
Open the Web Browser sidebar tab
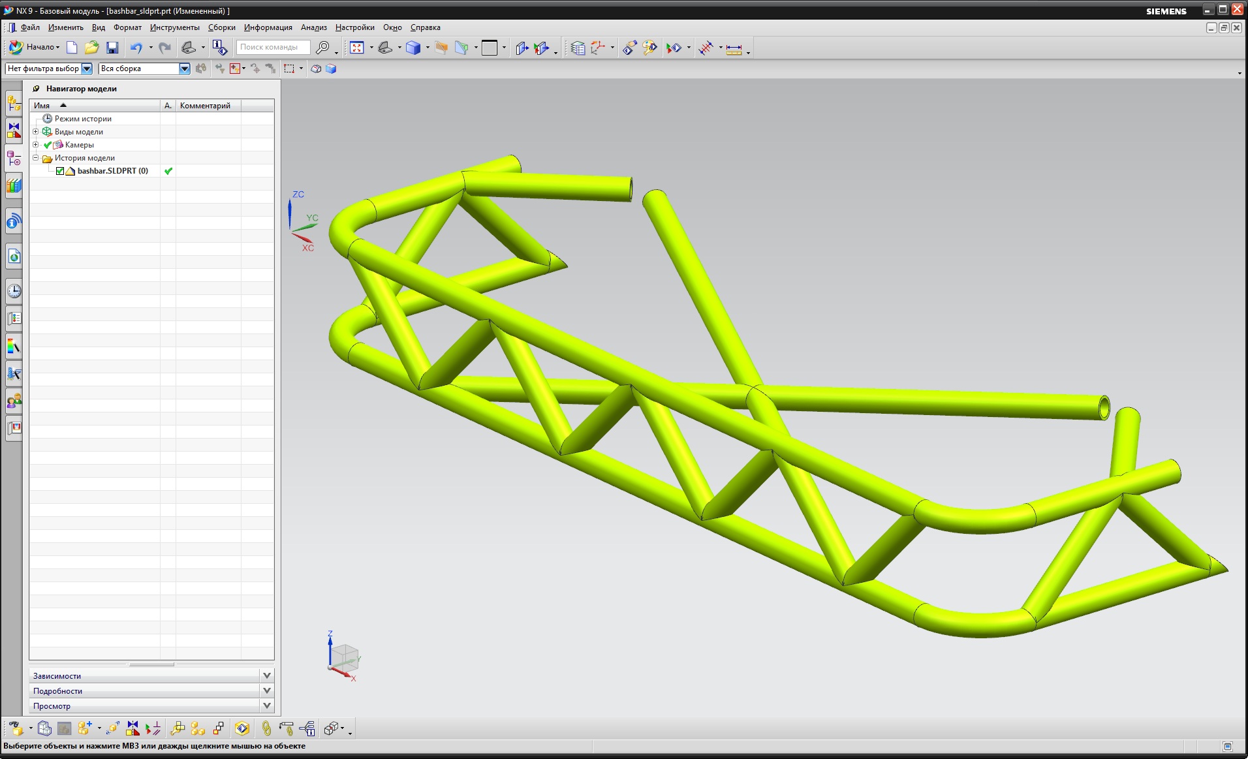coord(14,256)
